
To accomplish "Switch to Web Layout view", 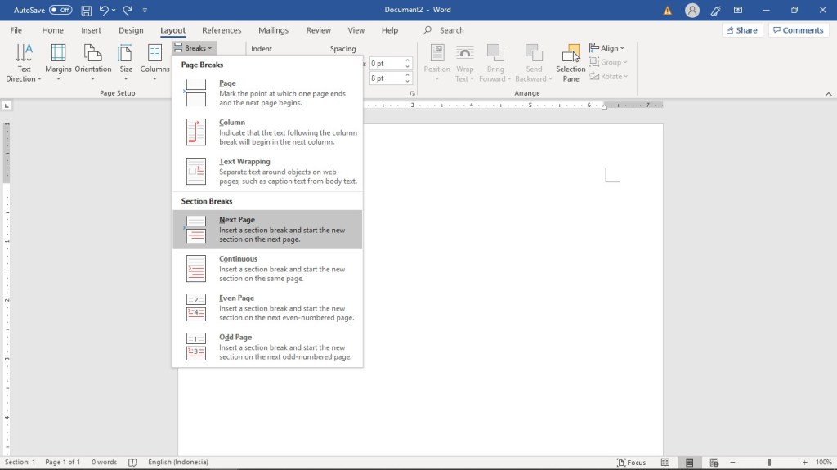I will click(714, 462).
